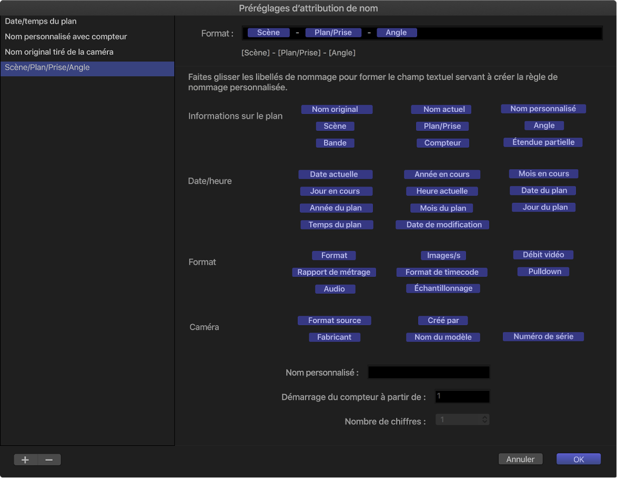Pick the 'Format de timecode' token

coord(442,272)
